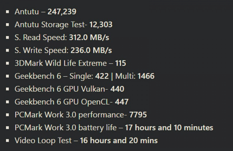Click the 312.0 MB/s read speed value
Viewport: 233px width, 151px height.
coord(89,37)
